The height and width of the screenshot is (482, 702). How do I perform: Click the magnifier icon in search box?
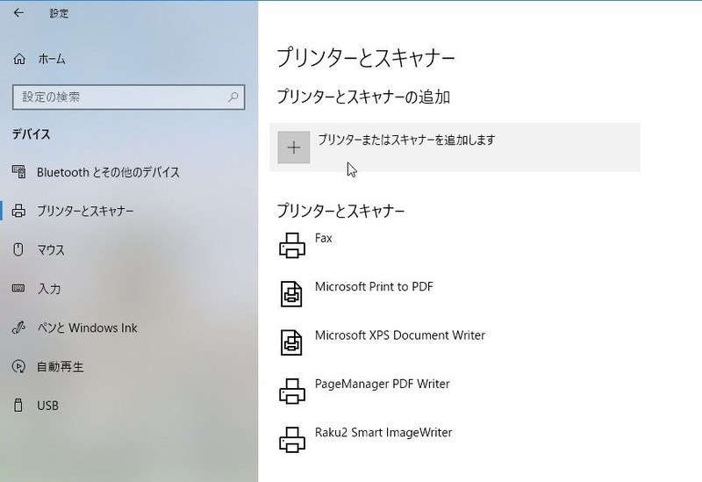tap(233, 97)
